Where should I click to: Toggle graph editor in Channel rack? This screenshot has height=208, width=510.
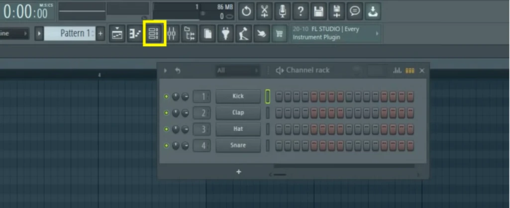[397, 70]
